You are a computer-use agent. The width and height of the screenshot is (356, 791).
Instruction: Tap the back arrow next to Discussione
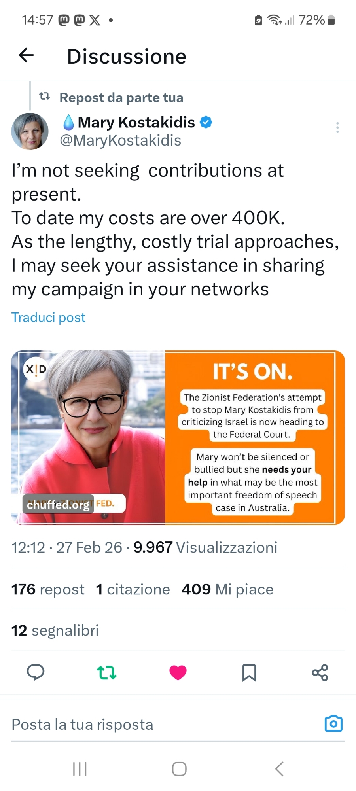point(26,55)
